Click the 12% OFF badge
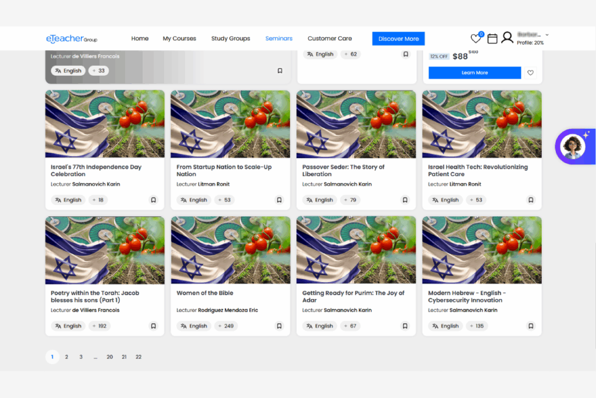 pos(439,57)
